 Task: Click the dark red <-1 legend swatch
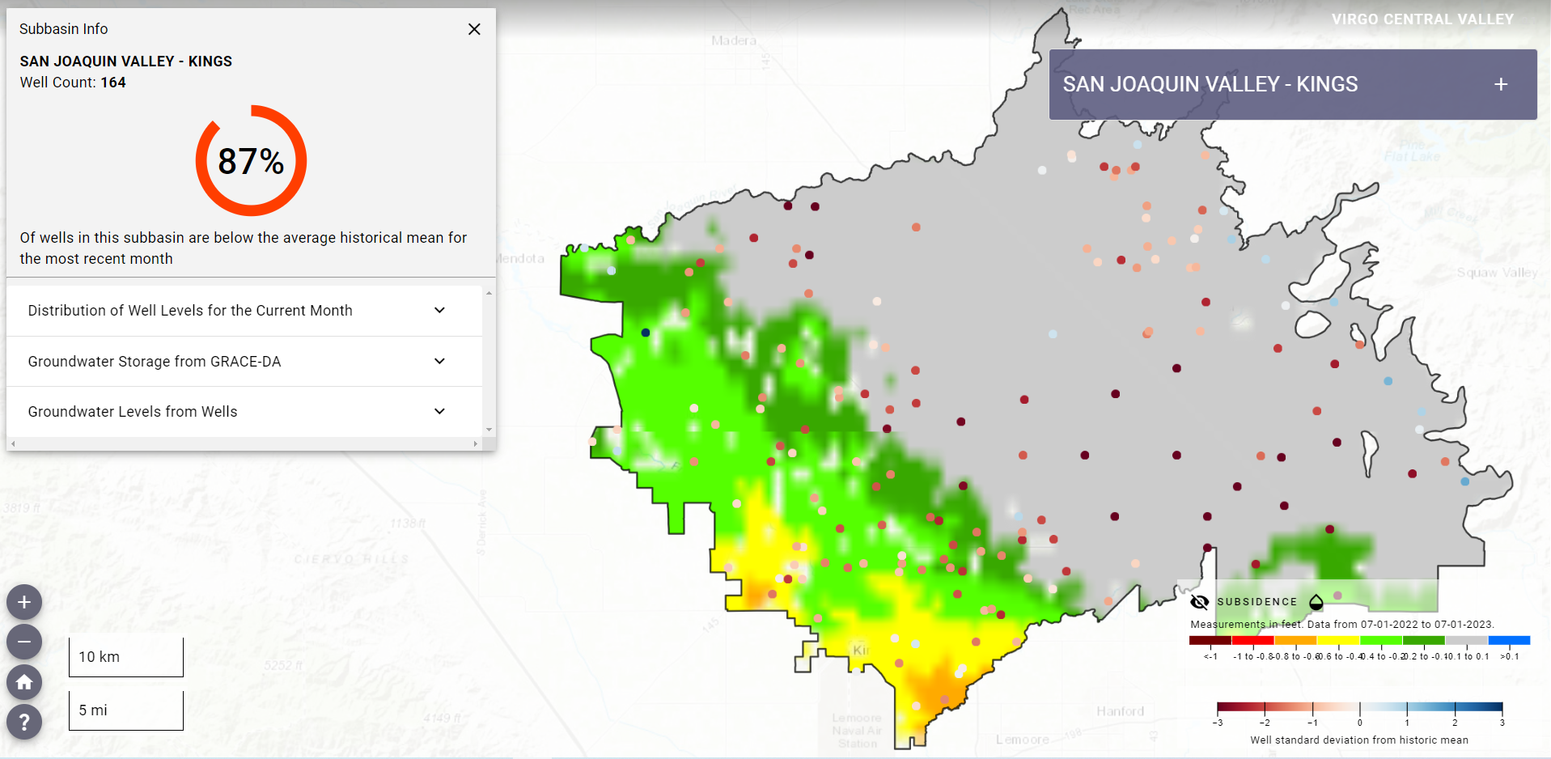(x=1210, y=640)
